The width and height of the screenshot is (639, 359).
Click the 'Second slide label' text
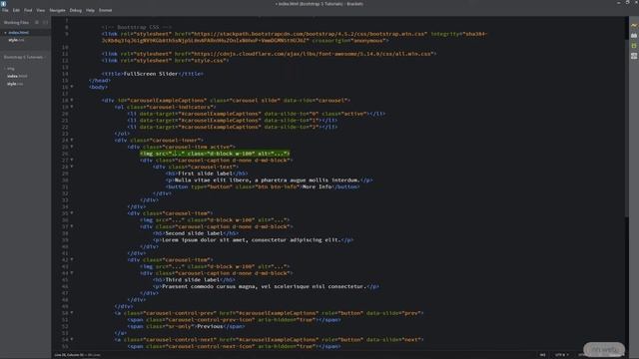194,233
